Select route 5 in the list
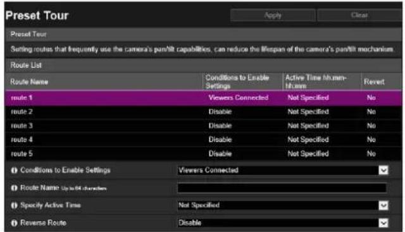Viewport: 405px width, 232px height. tap(203, 154)
